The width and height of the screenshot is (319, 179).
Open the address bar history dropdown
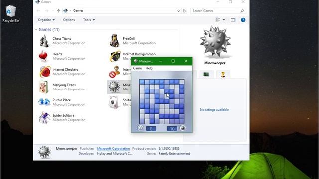[x=178, y=11]
